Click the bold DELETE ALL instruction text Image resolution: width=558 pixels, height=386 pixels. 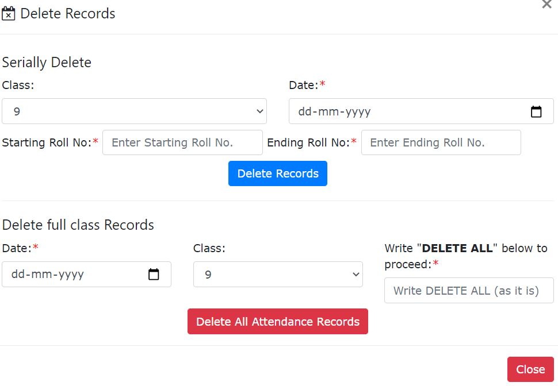pyautogui.click(x=457, y=248)
